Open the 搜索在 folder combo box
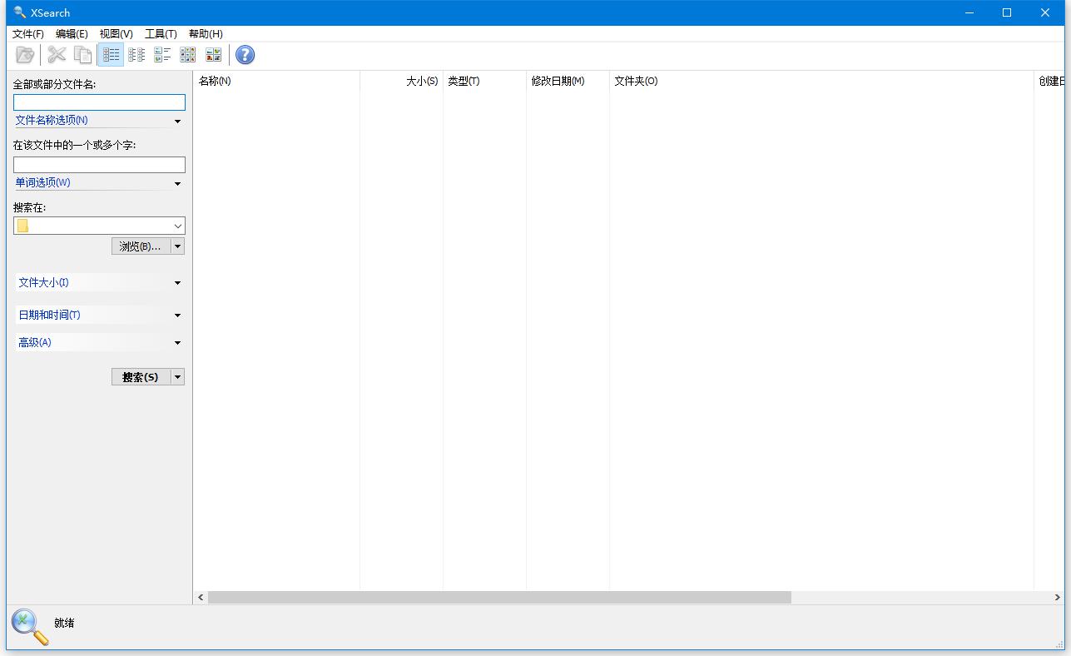This screenshot has width=1071, height=656. (99, 226)
